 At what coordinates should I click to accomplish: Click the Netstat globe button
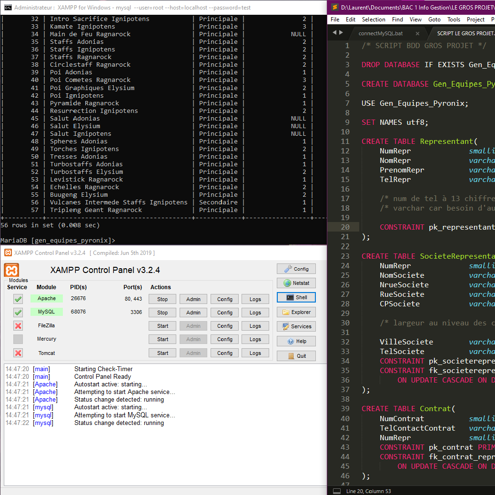point(296,283)
